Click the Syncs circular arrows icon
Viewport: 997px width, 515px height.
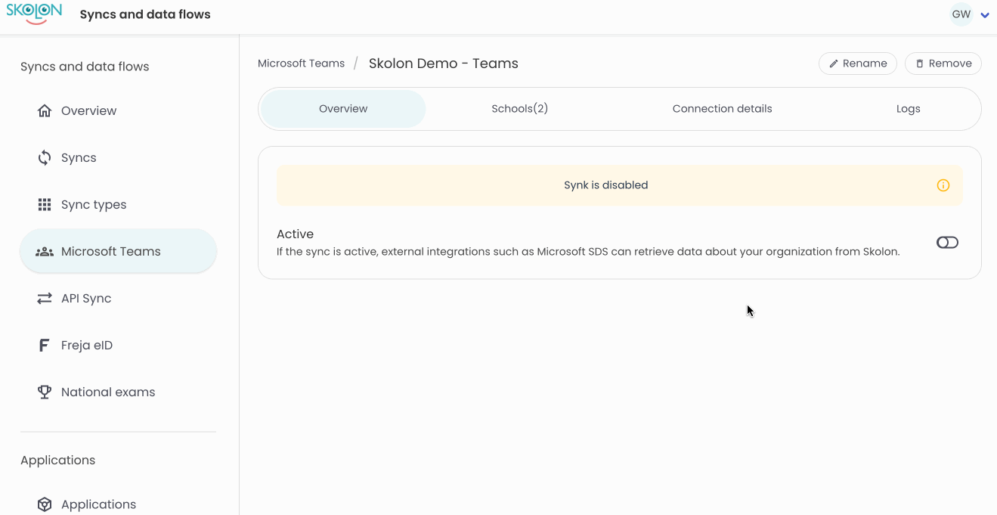point(45,158)
